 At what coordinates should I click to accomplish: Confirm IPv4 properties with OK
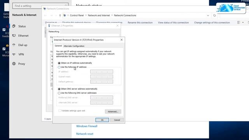[x=102, y=120]
